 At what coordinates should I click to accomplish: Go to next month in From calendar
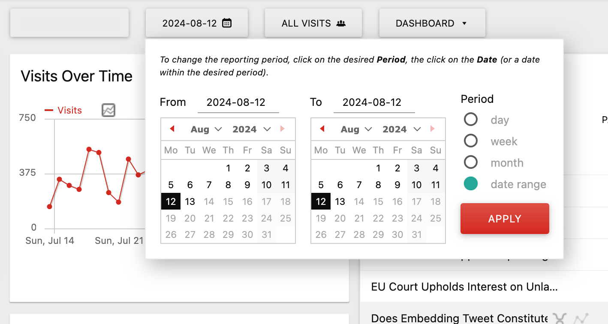click(x=282, y=129)
